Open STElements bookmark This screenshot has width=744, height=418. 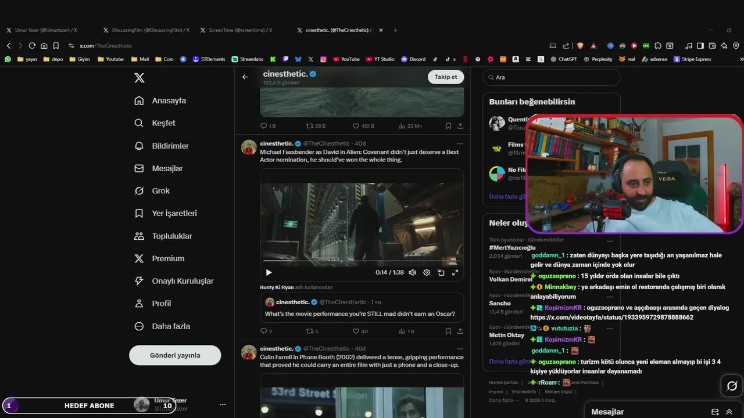coord(209,59)
